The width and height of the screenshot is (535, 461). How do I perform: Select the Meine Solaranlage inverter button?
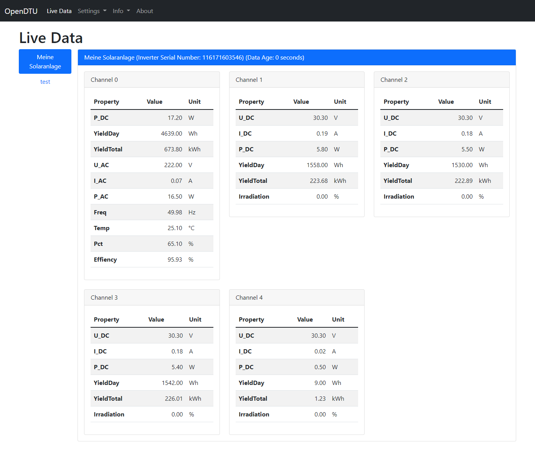coord(45,61)
